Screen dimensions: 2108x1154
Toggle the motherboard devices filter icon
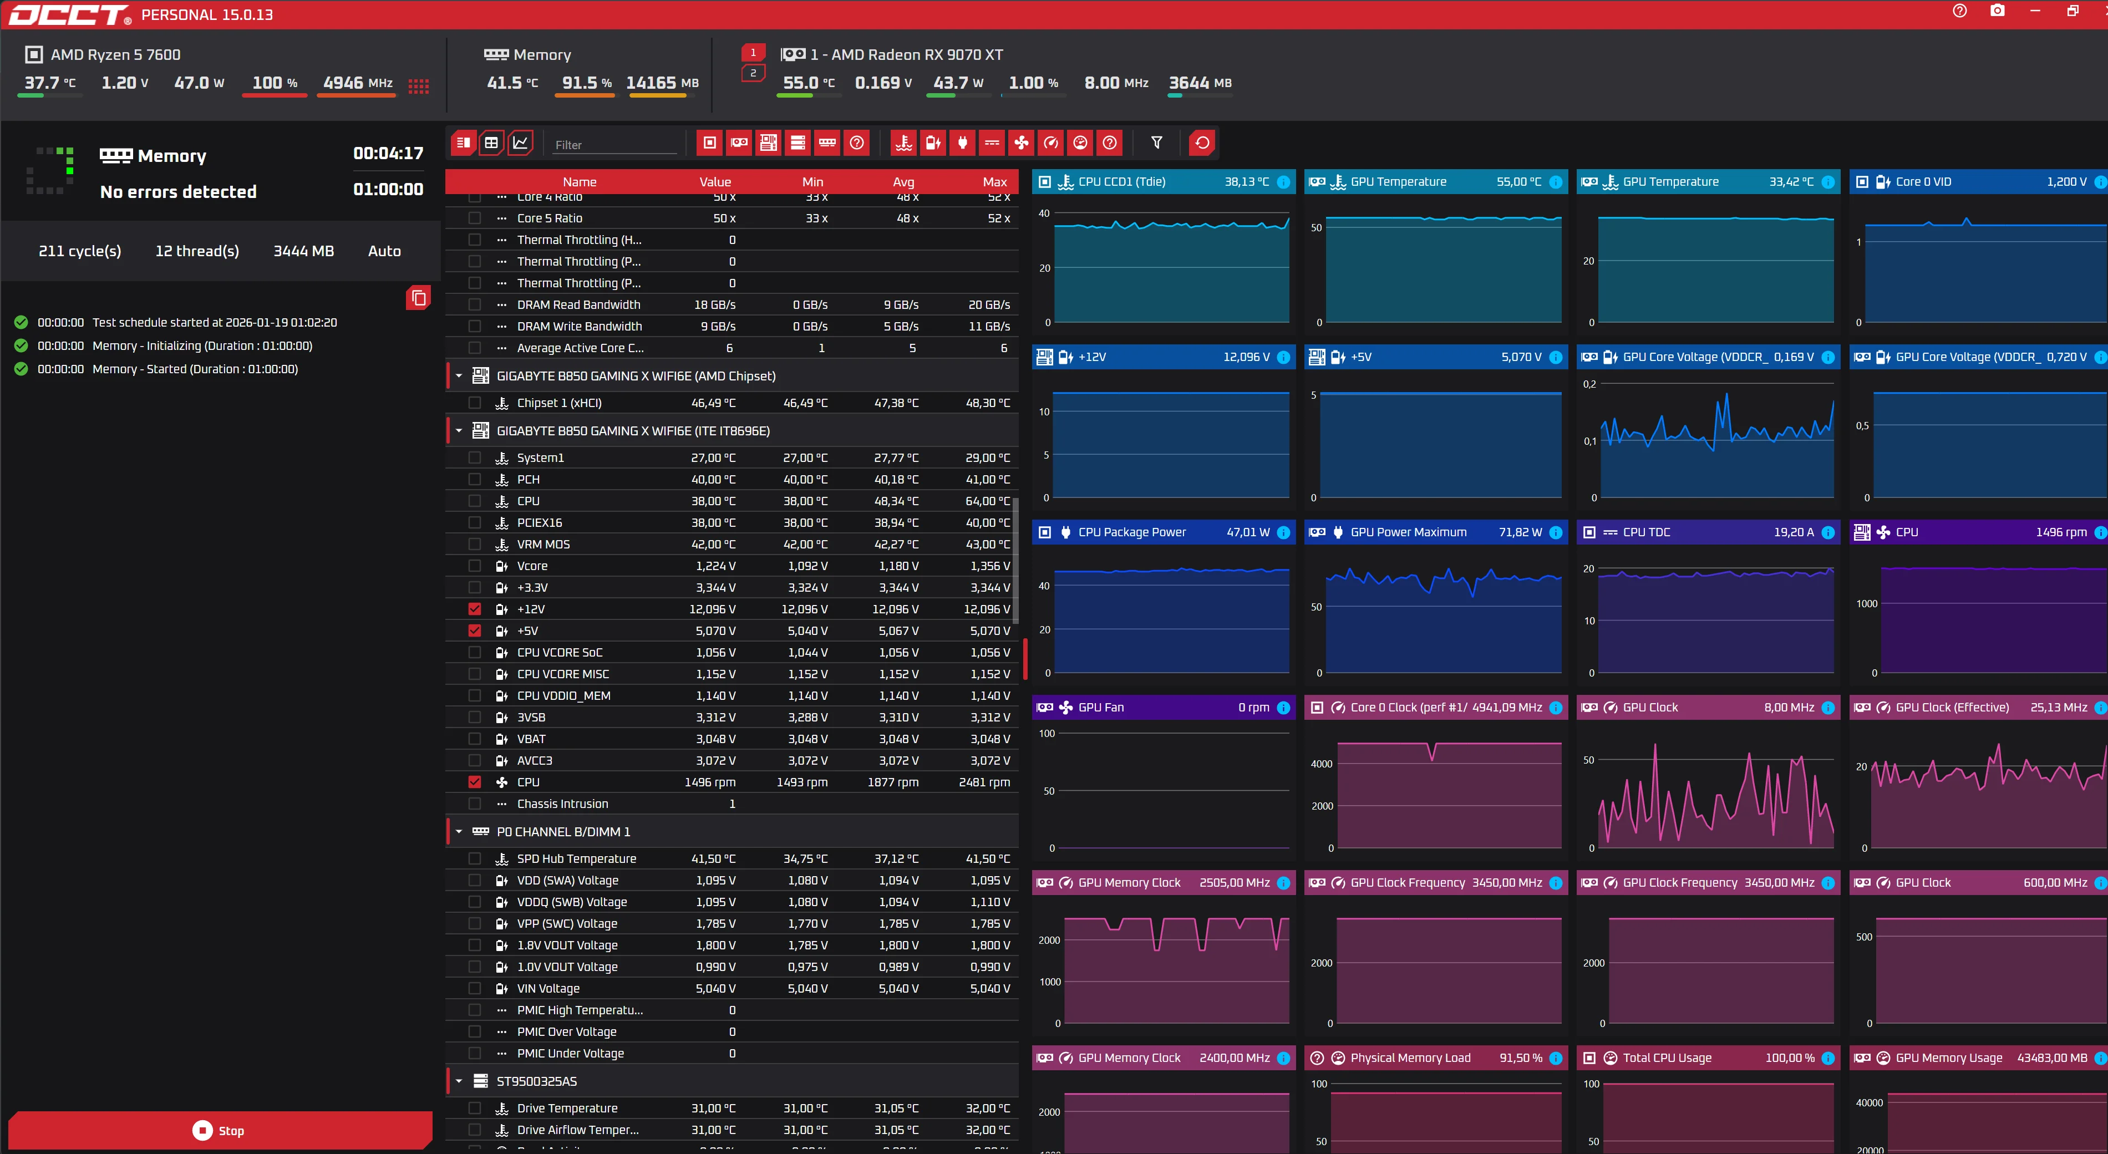(x=769, y=143)
